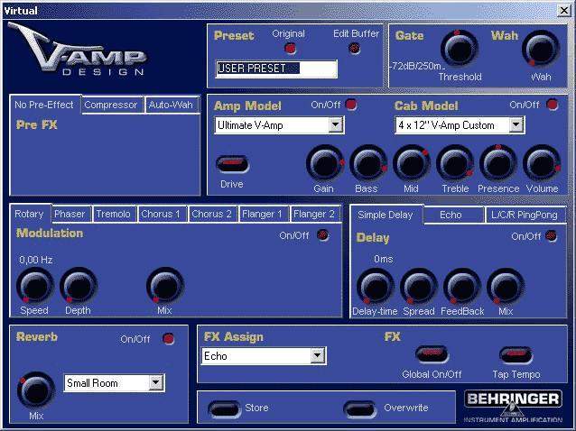Click the 0,00 Hz speed readout
This screenshot has height=431, width=576.
35,260
